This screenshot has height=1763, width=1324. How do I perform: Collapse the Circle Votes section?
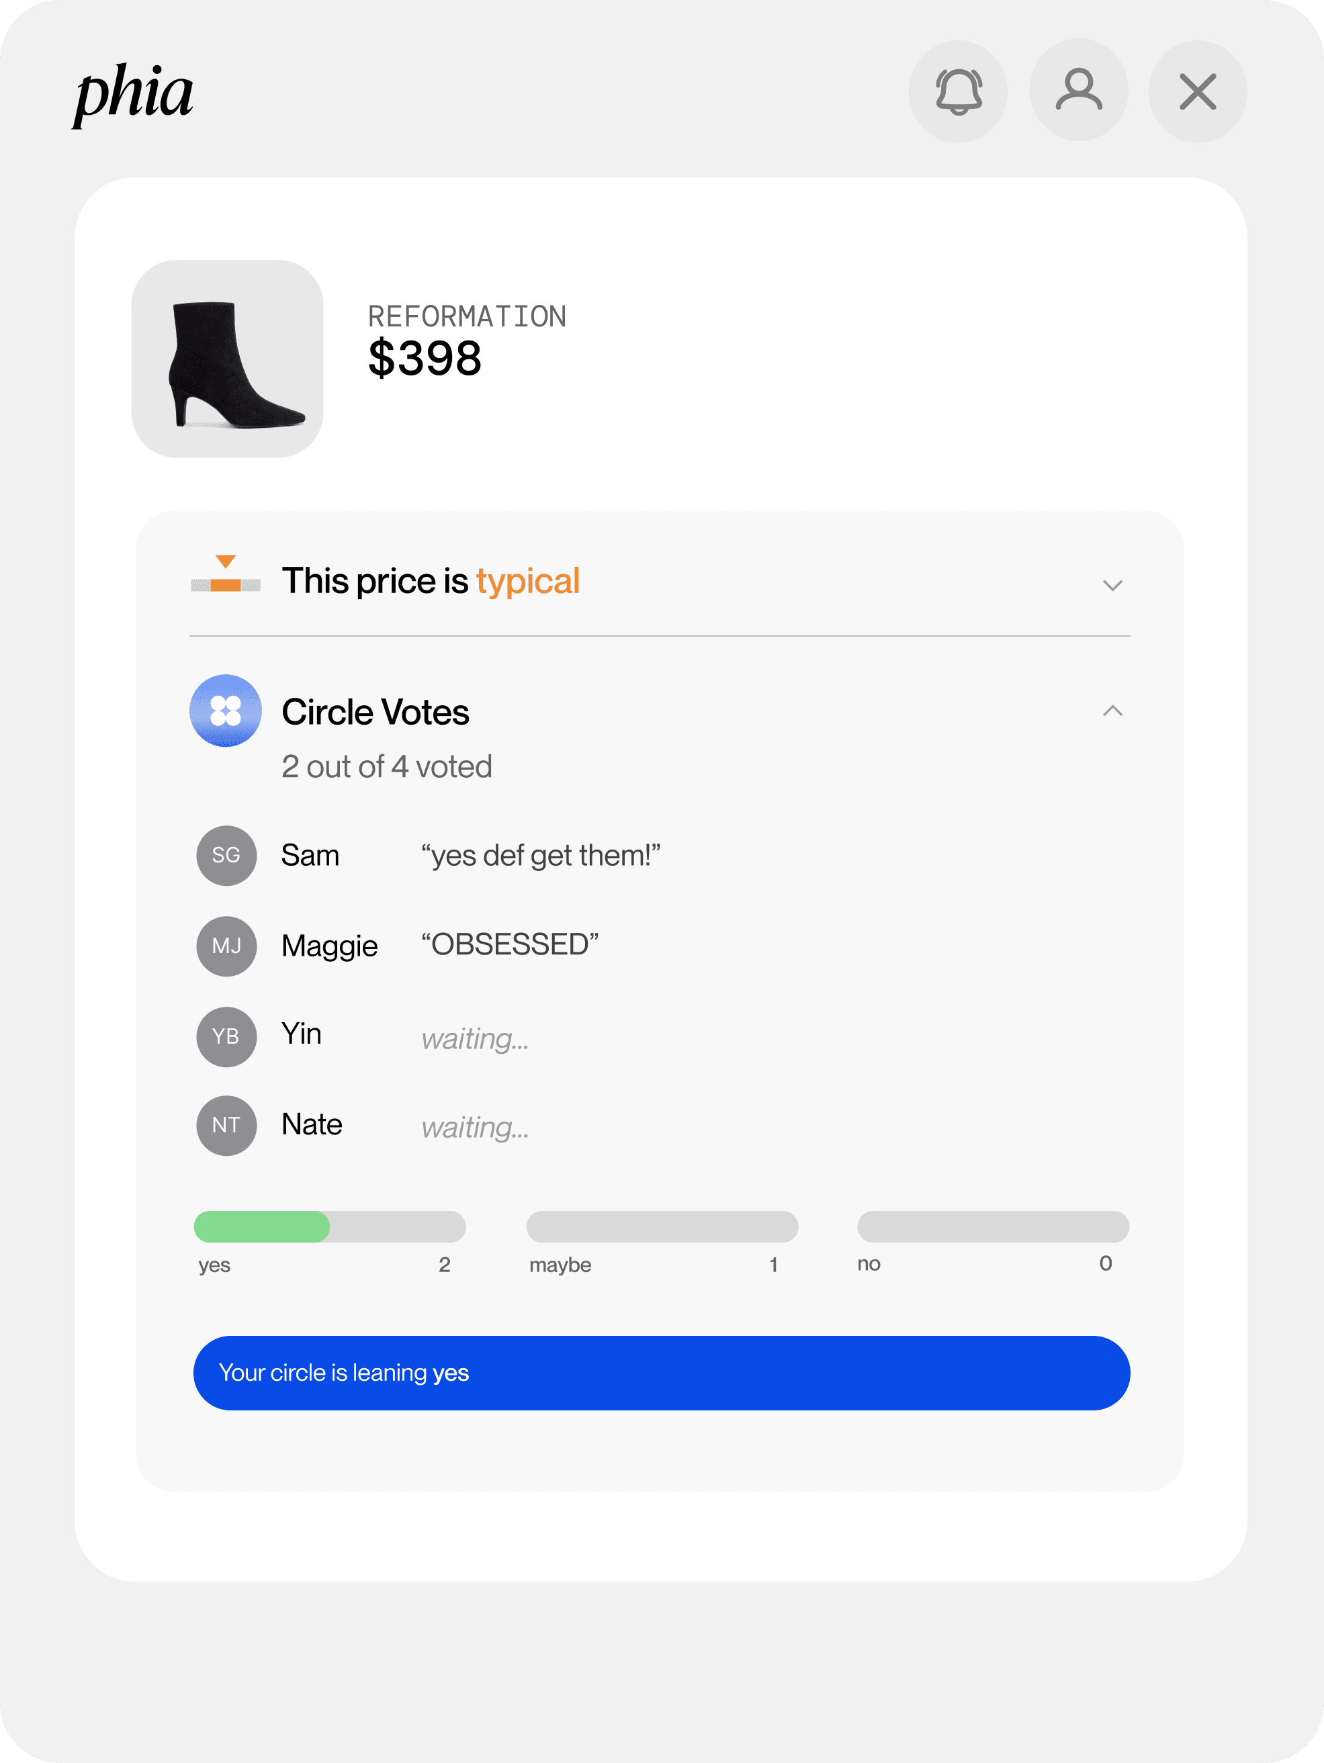coord(1113,710)
